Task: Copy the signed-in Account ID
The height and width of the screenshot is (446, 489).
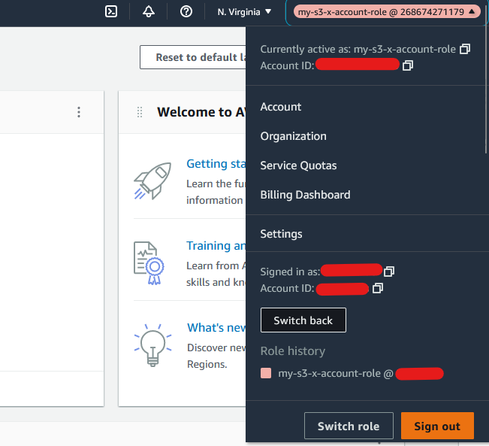Action: pos(378,288)
